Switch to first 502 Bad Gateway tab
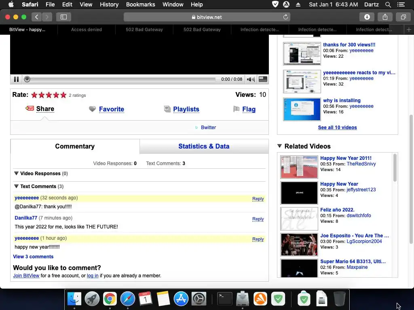Viewport: 414px width, 310px height. pyautogui.click(x=144, y=29)
